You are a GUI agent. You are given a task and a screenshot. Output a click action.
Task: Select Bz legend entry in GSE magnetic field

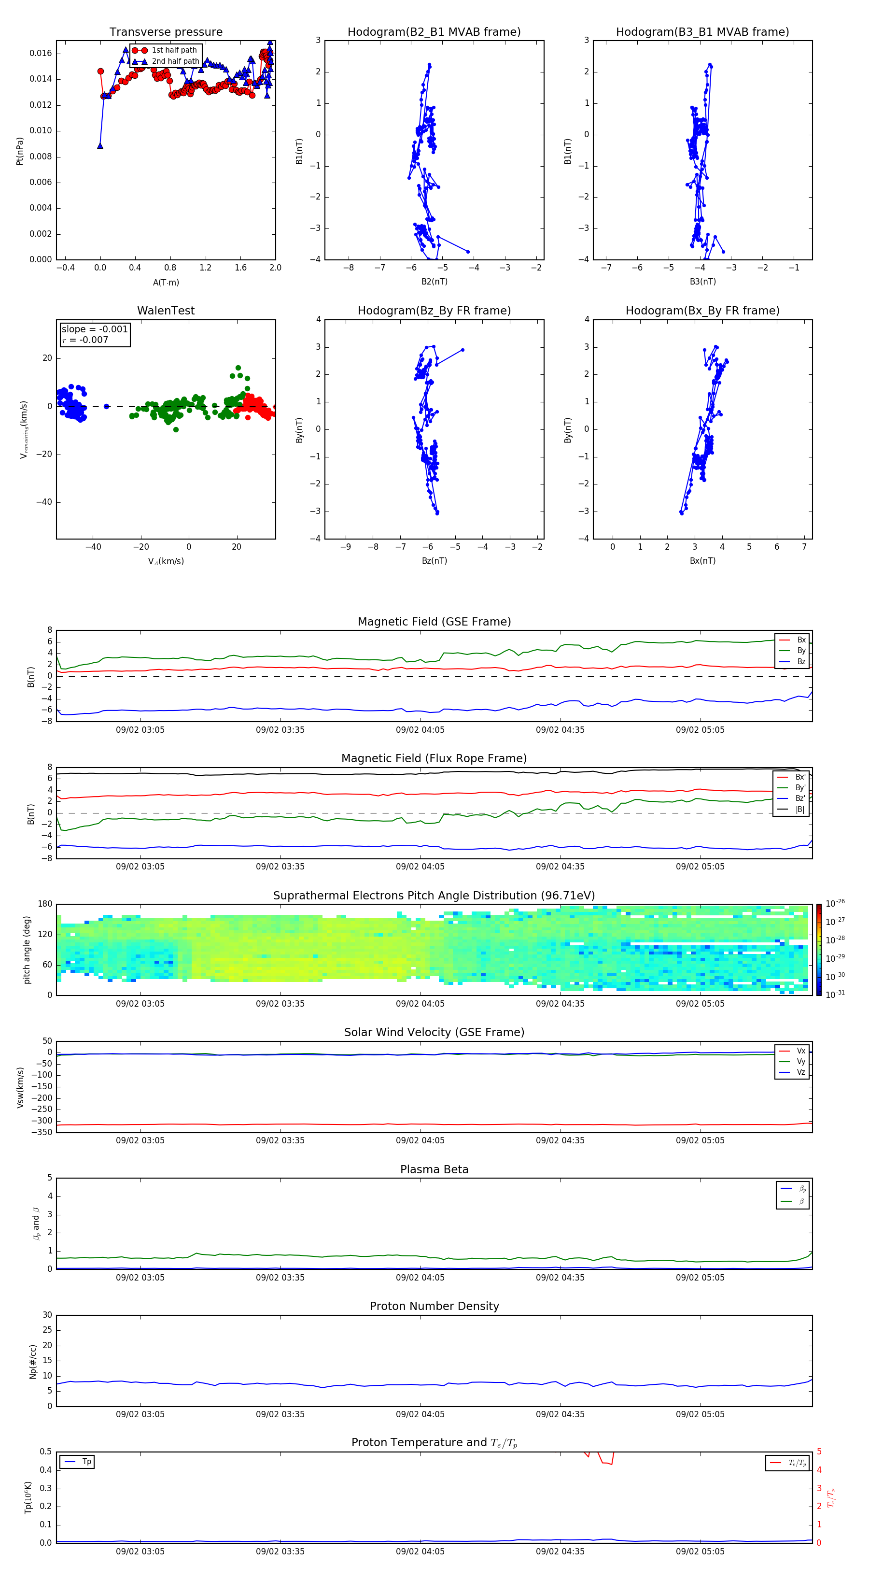click(x=792, y=661)
